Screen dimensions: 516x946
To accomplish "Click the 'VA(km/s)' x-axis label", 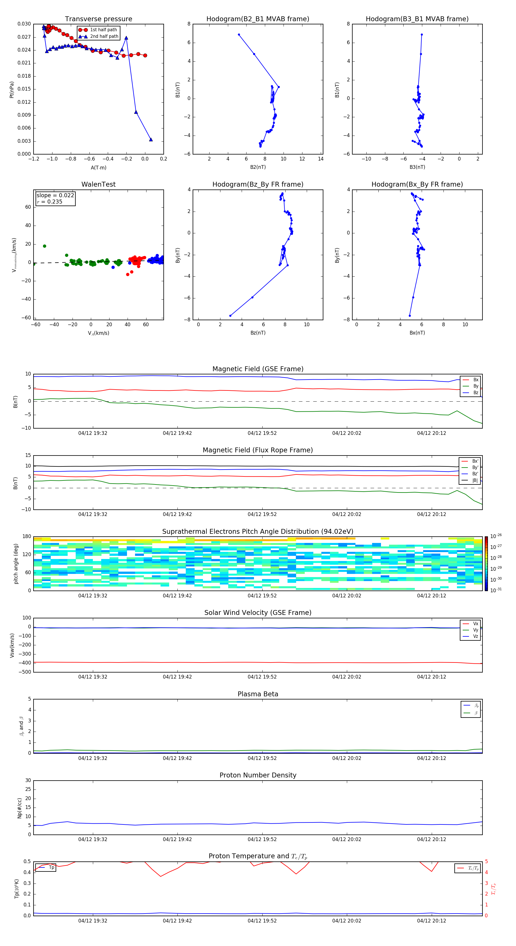I will [98, 333].
